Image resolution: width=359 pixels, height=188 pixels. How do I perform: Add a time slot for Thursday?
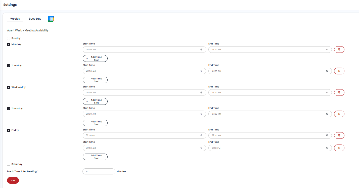pos(95,123)
